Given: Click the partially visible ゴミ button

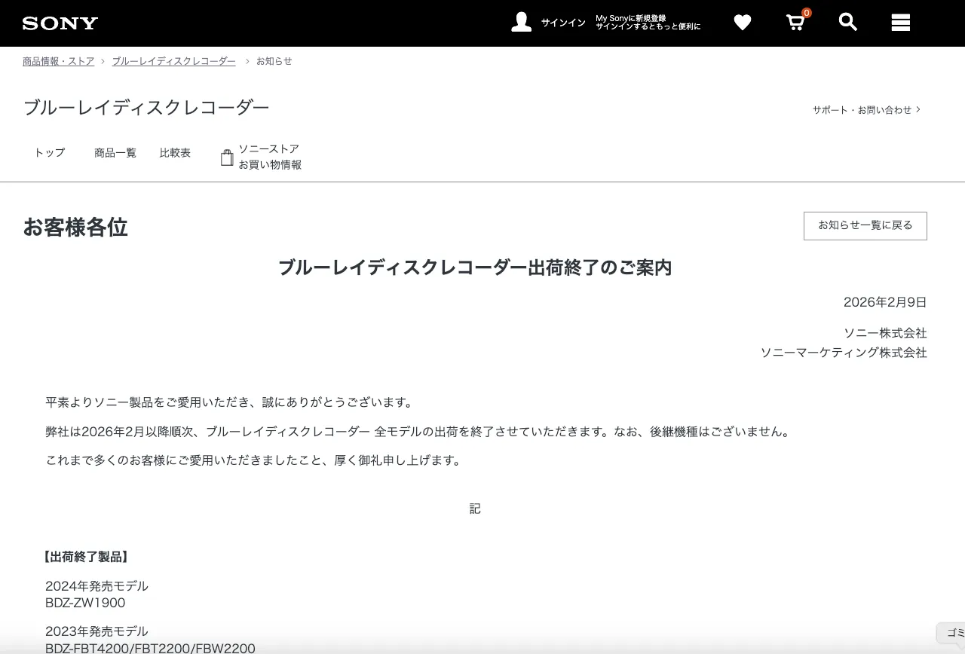Looking at the screenshot, I should coord(951,633).
